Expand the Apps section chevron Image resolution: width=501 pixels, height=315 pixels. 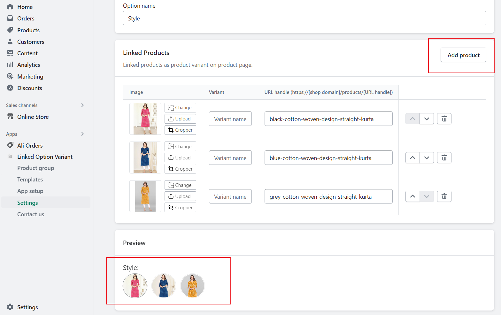pos(82,134)
